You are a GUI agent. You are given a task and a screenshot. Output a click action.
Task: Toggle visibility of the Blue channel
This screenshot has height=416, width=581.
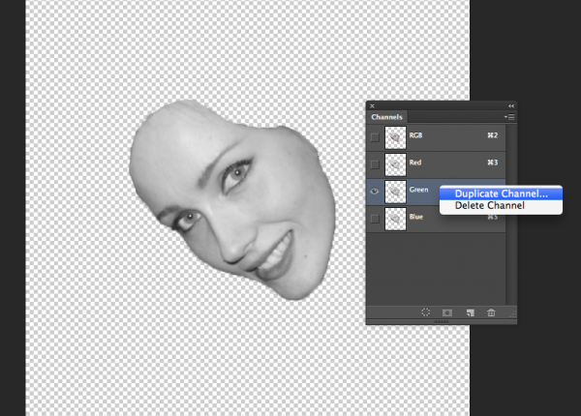pos(375,219)
